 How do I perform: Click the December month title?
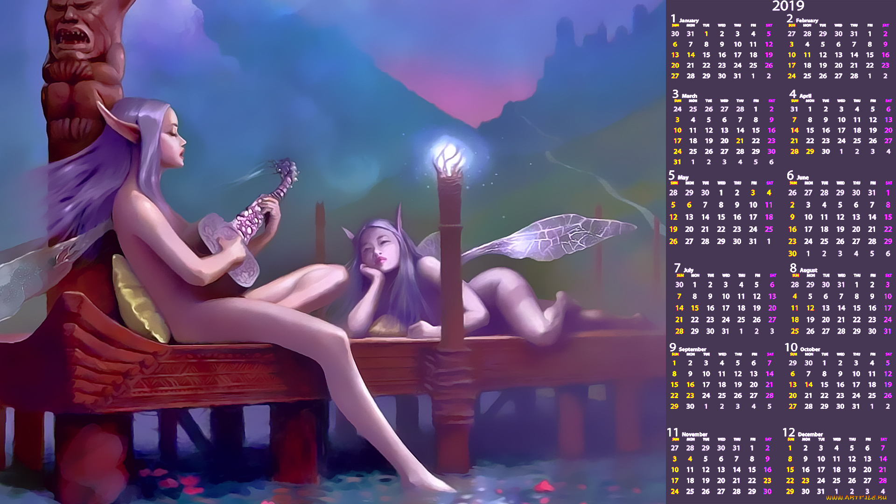(x=810, y=434)
